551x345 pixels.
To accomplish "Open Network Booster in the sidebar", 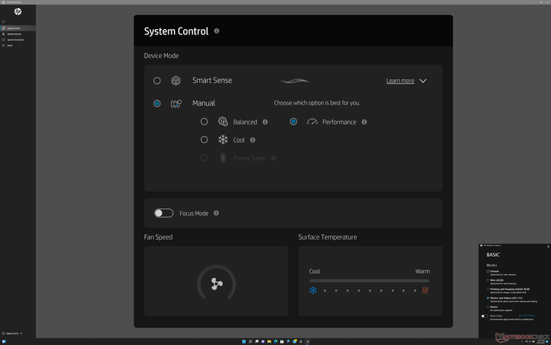I will click(x=14, y=34).
